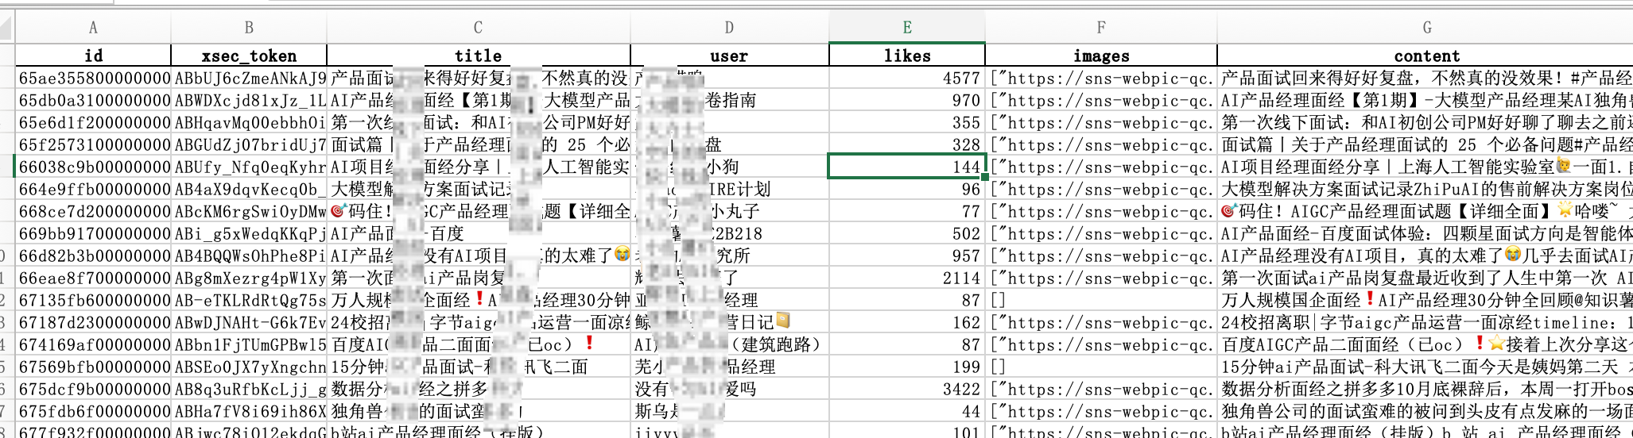Click content cell starting 'AI产品面经-百度面试体验'
1633x438 pixels.
[1425, 233]
